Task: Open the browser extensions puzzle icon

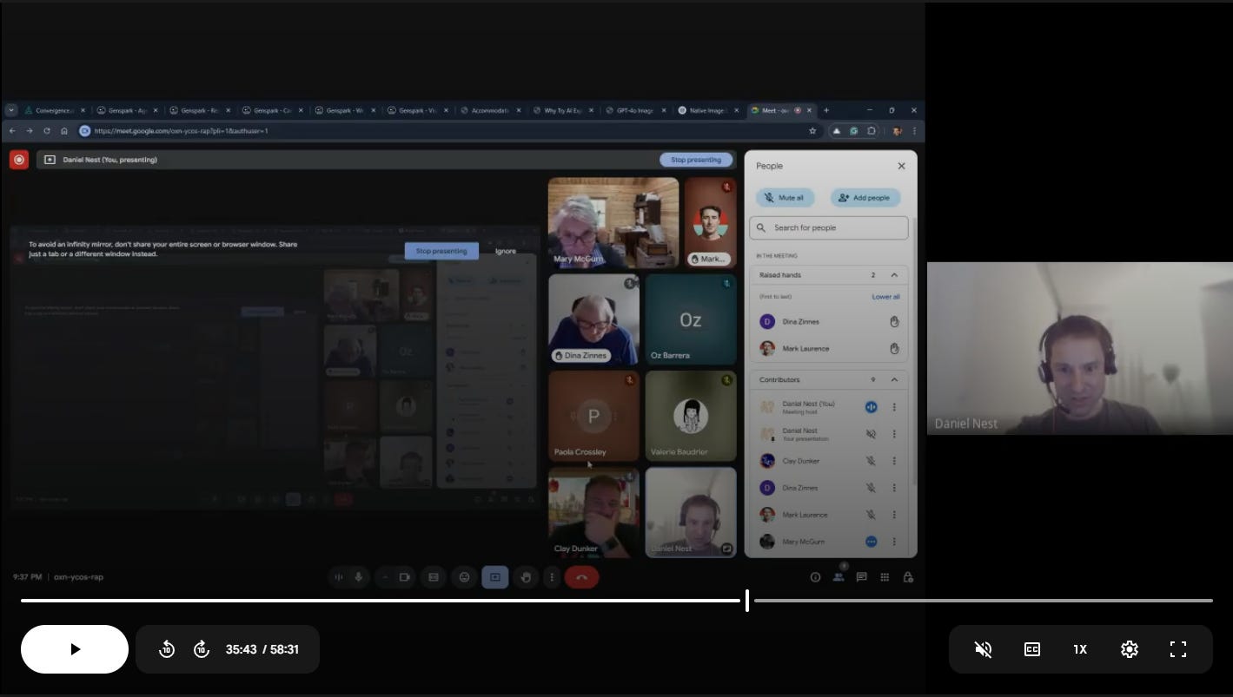Action: 872,131
